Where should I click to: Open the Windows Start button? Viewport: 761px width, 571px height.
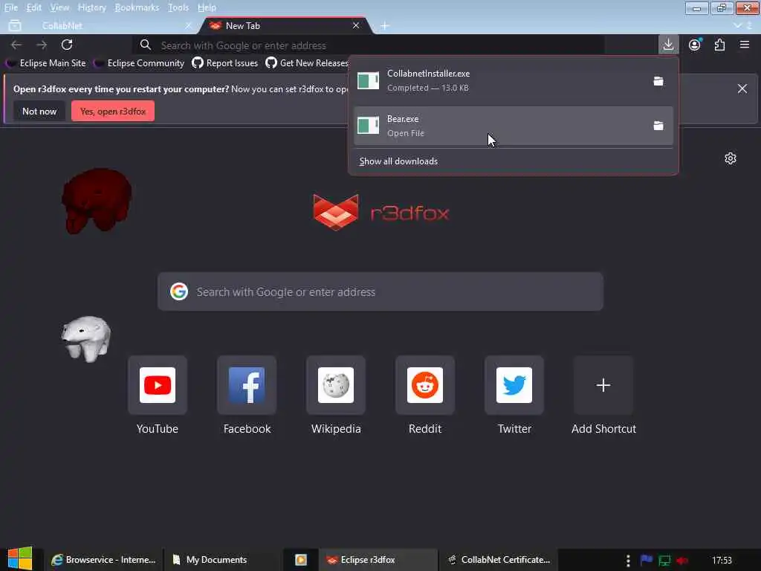pos(20,559)
